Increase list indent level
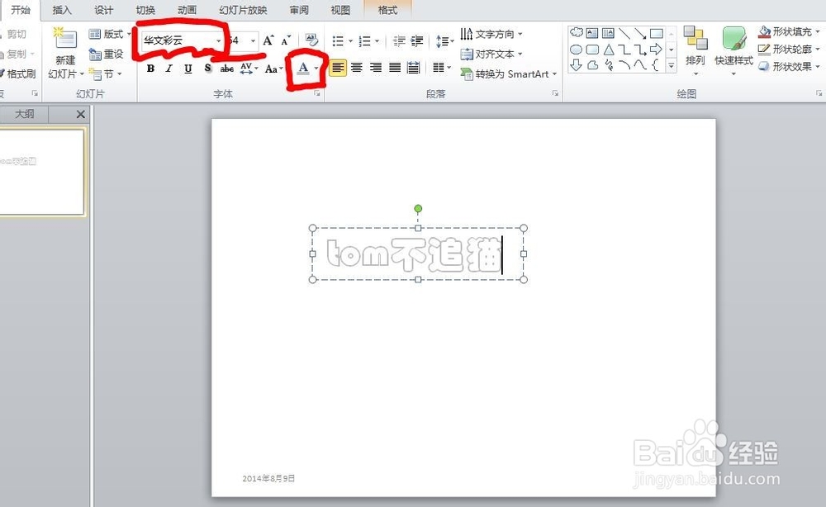Screen dimensions: 826x507 coord(417,41)
